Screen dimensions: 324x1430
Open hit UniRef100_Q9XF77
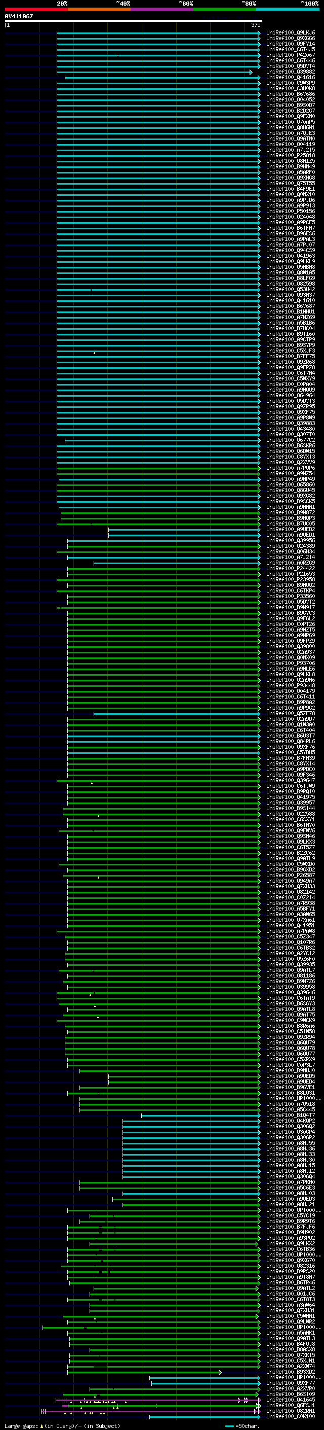[291, 1383]
